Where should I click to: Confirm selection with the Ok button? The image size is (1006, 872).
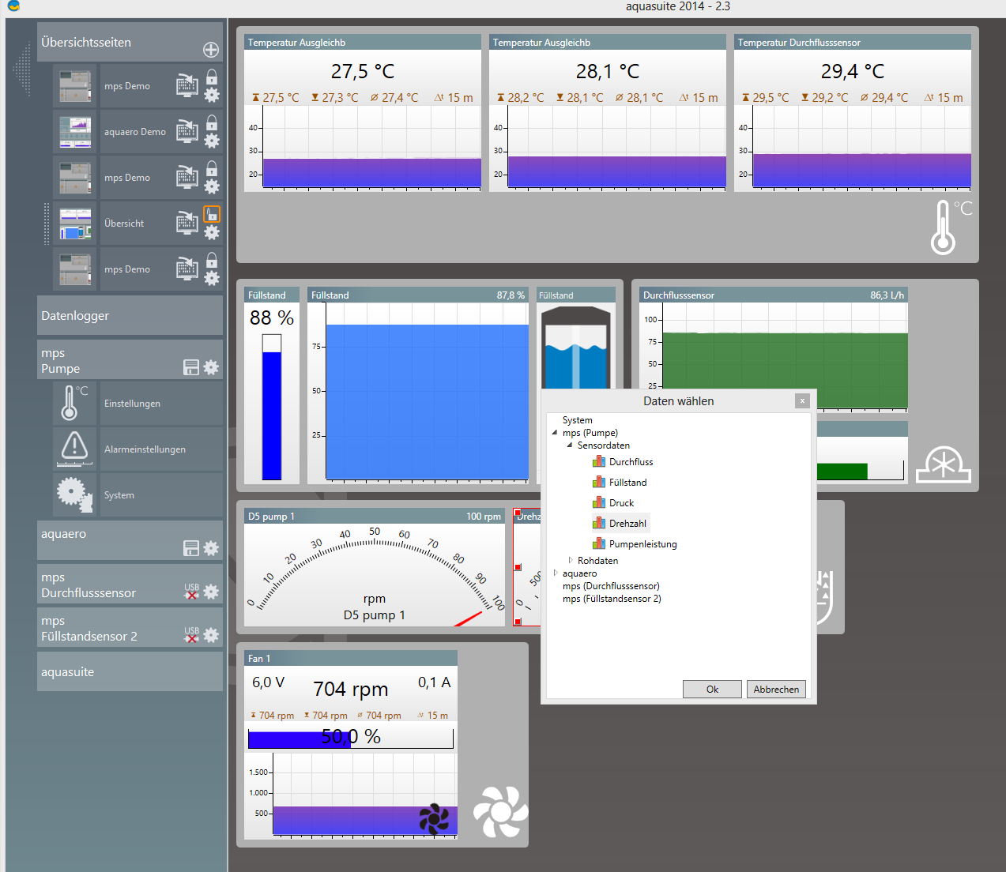point(712,690)
